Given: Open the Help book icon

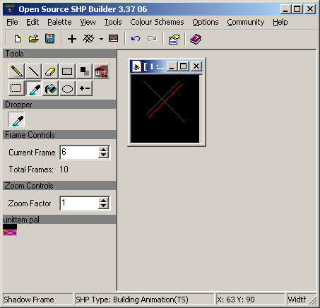Looking at the screenshot, I should point(196,39).
